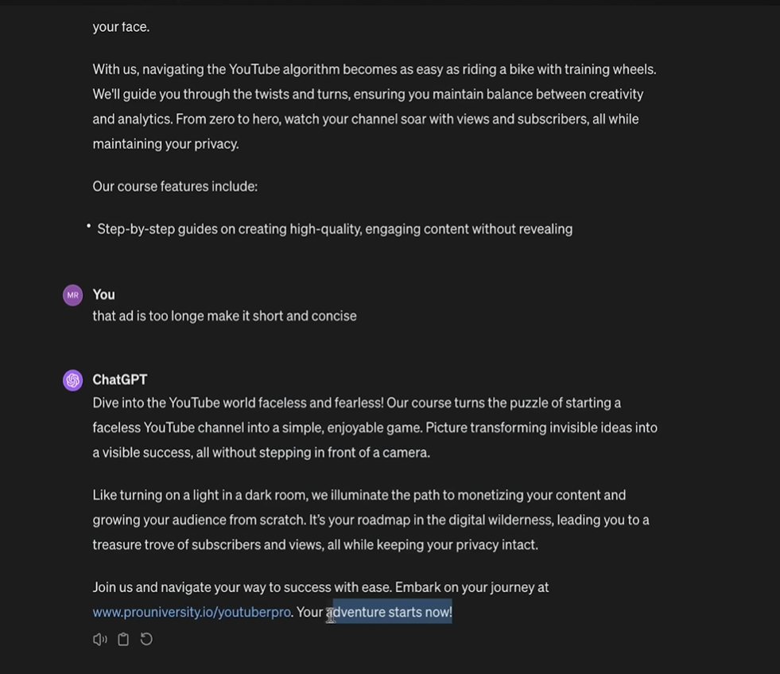Viewport: 780px width, 674px height.
Task: Open the www.prouniversity.io/youtuberpro link
Action: (x=192, y=612)
